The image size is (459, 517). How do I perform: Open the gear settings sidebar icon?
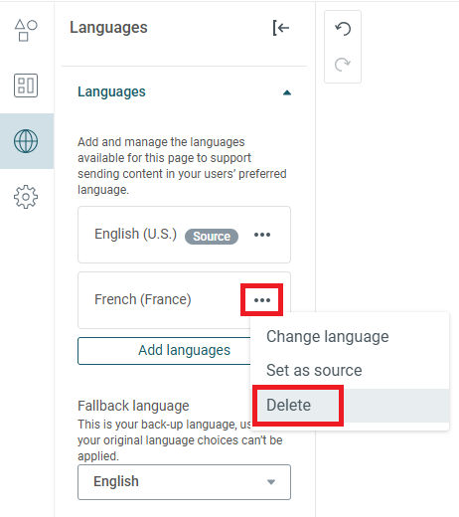(26, 197)
